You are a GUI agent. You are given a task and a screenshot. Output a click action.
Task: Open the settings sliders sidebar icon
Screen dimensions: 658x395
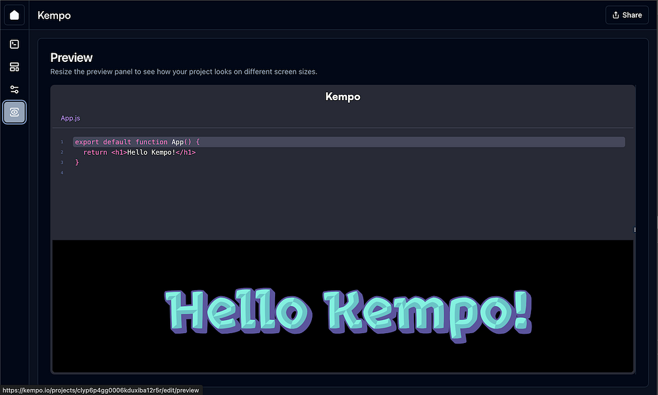pos(14,90)
